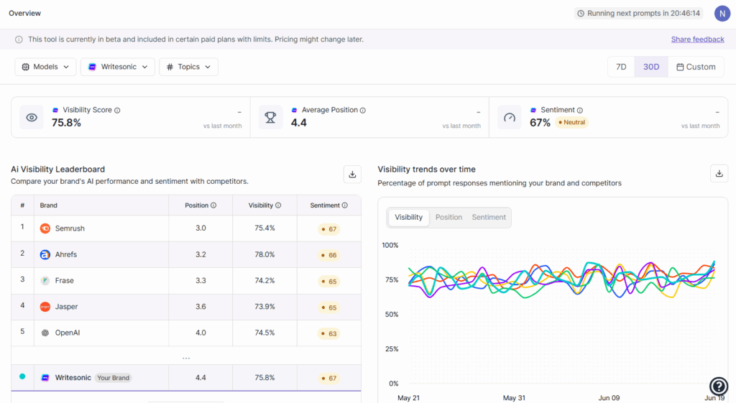Click the Ahrefs brand logo icon

coord(45,254)
